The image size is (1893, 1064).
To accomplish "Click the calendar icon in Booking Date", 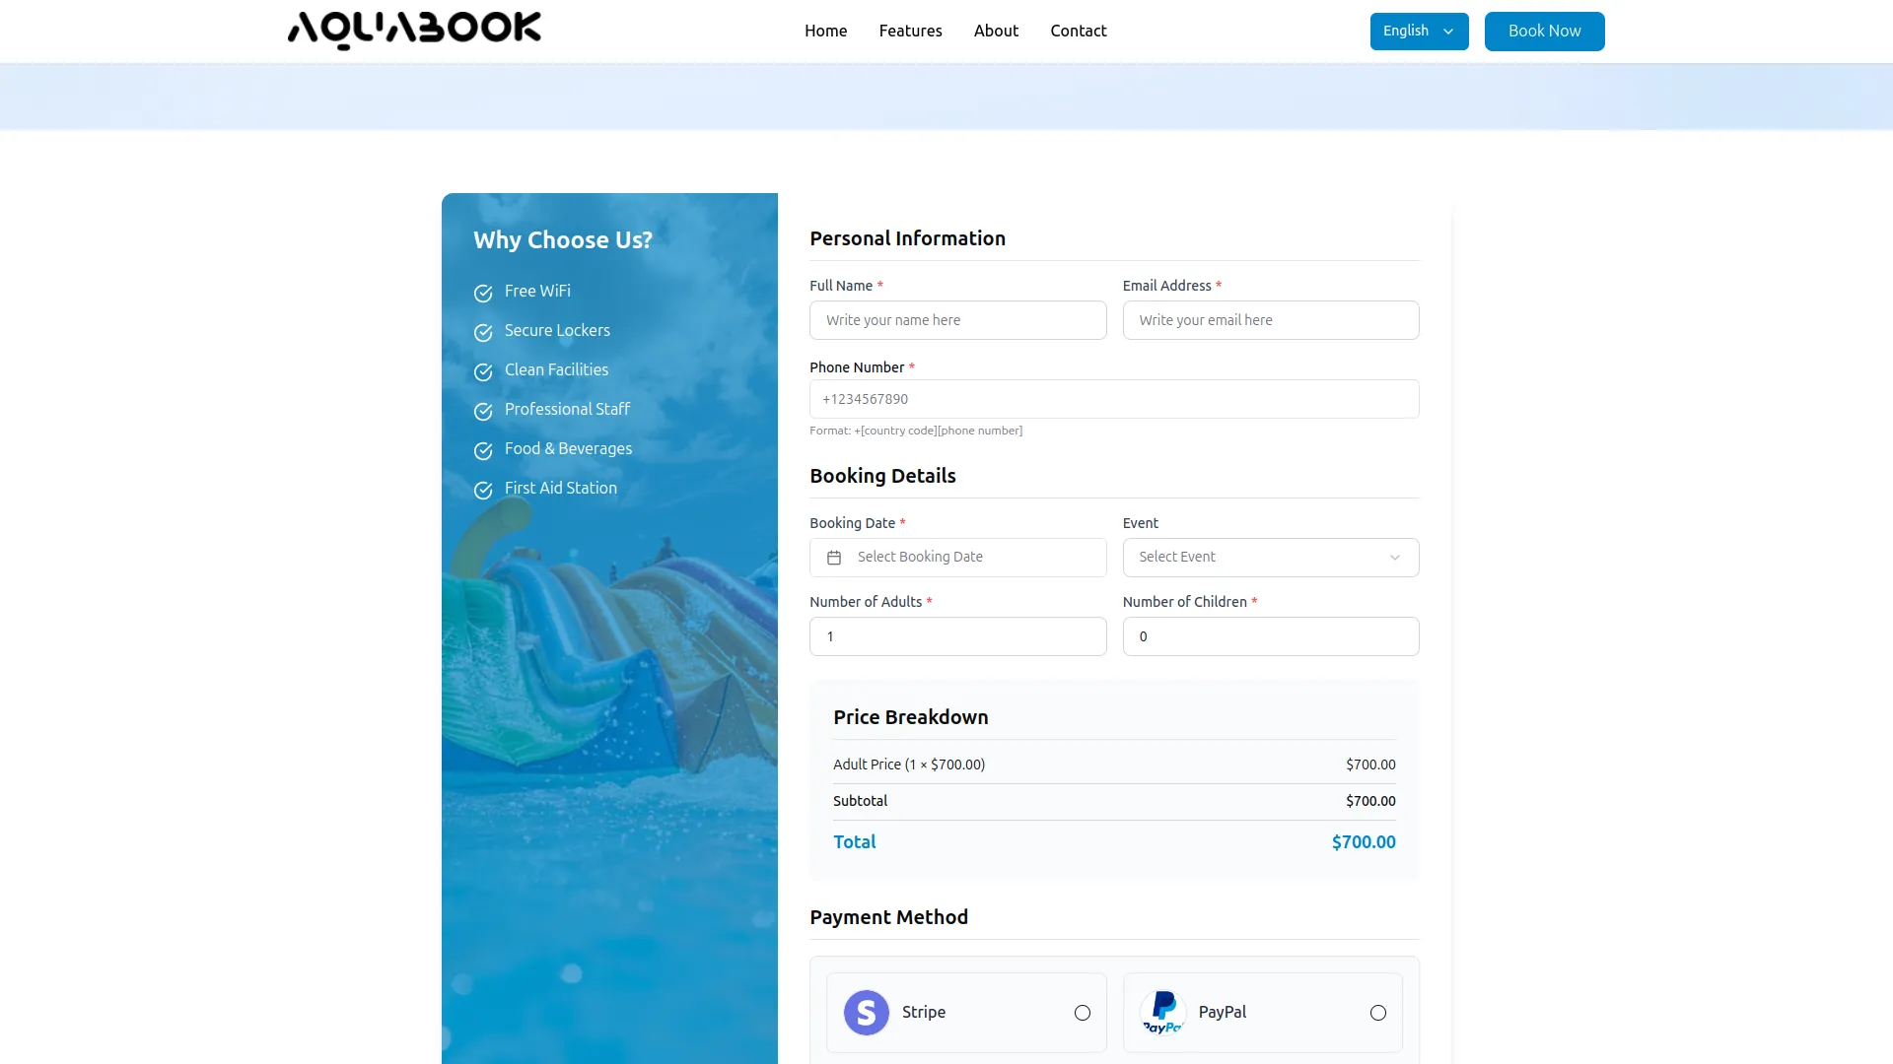I will point(834,558).
